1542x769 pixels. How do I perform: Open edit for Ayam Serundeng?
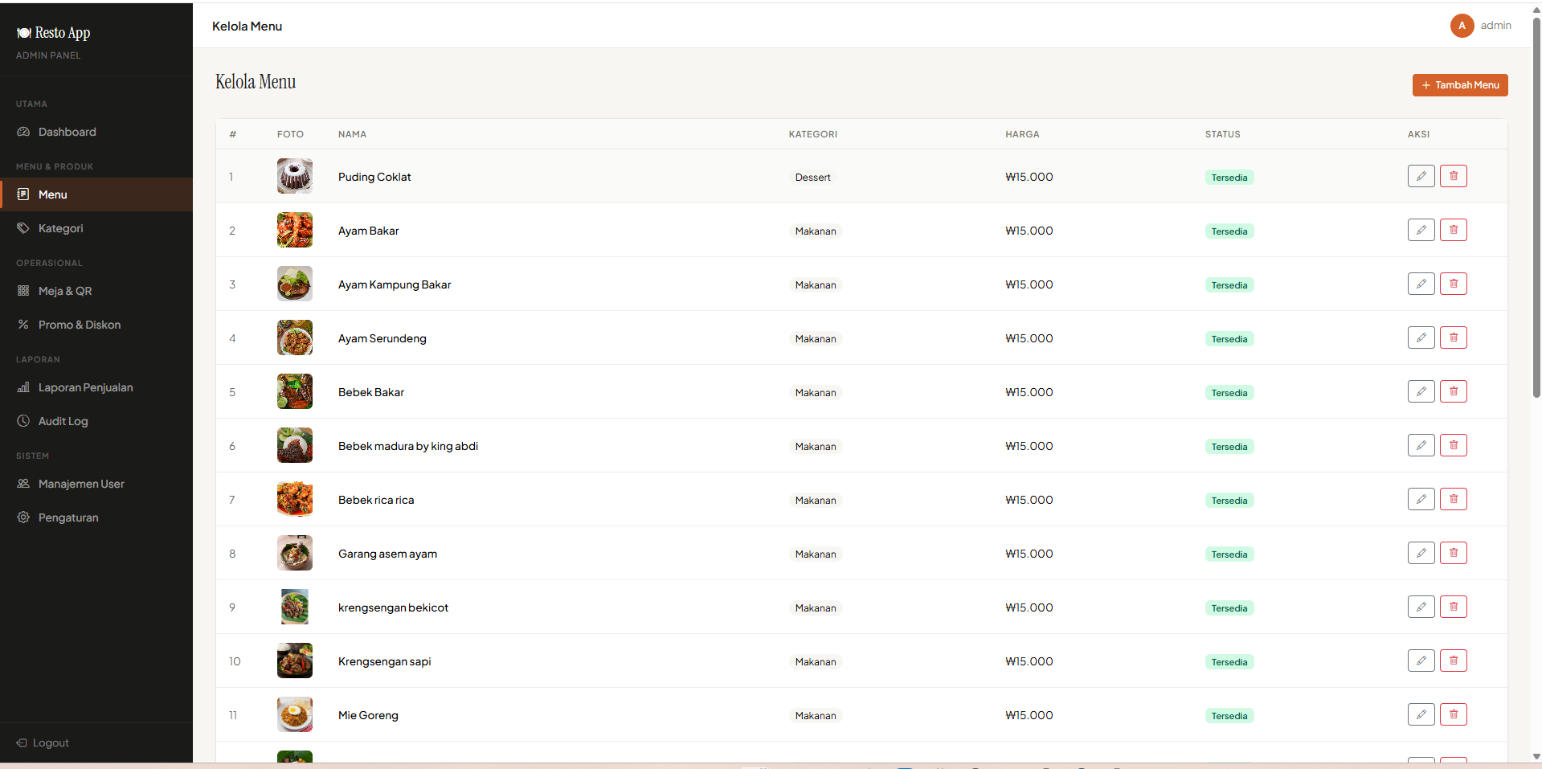[1421, 337]
